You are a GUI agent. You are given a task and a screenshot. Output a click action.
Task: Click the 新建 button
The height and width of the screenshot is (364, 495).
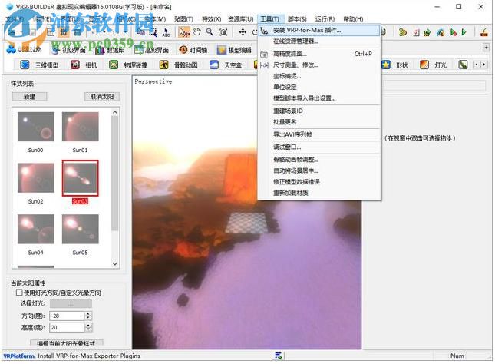coord(30,97)
